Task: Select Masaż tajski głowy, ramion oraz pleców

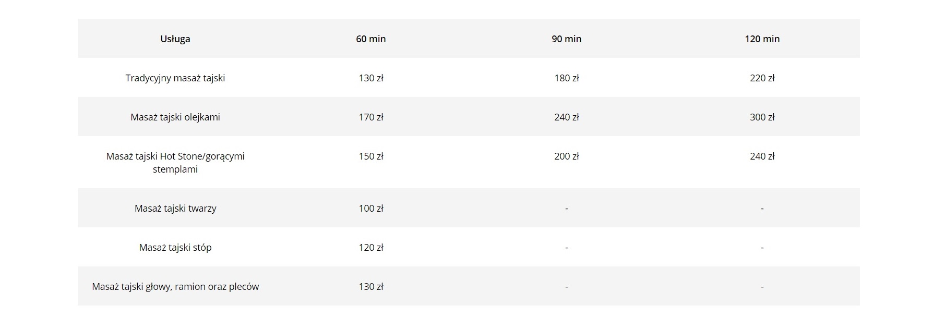Action: [175, 287]
